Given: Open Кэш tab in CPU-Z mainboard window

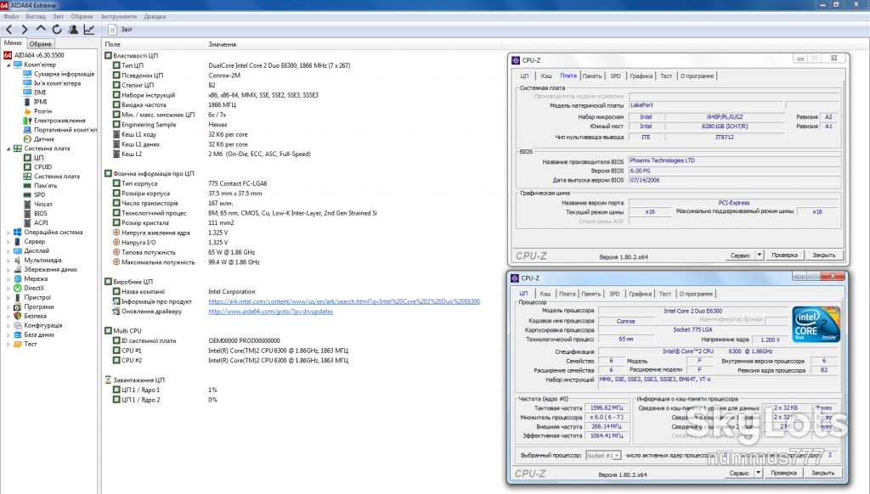Looking at the screenshot, I should (x=546, y=76).
